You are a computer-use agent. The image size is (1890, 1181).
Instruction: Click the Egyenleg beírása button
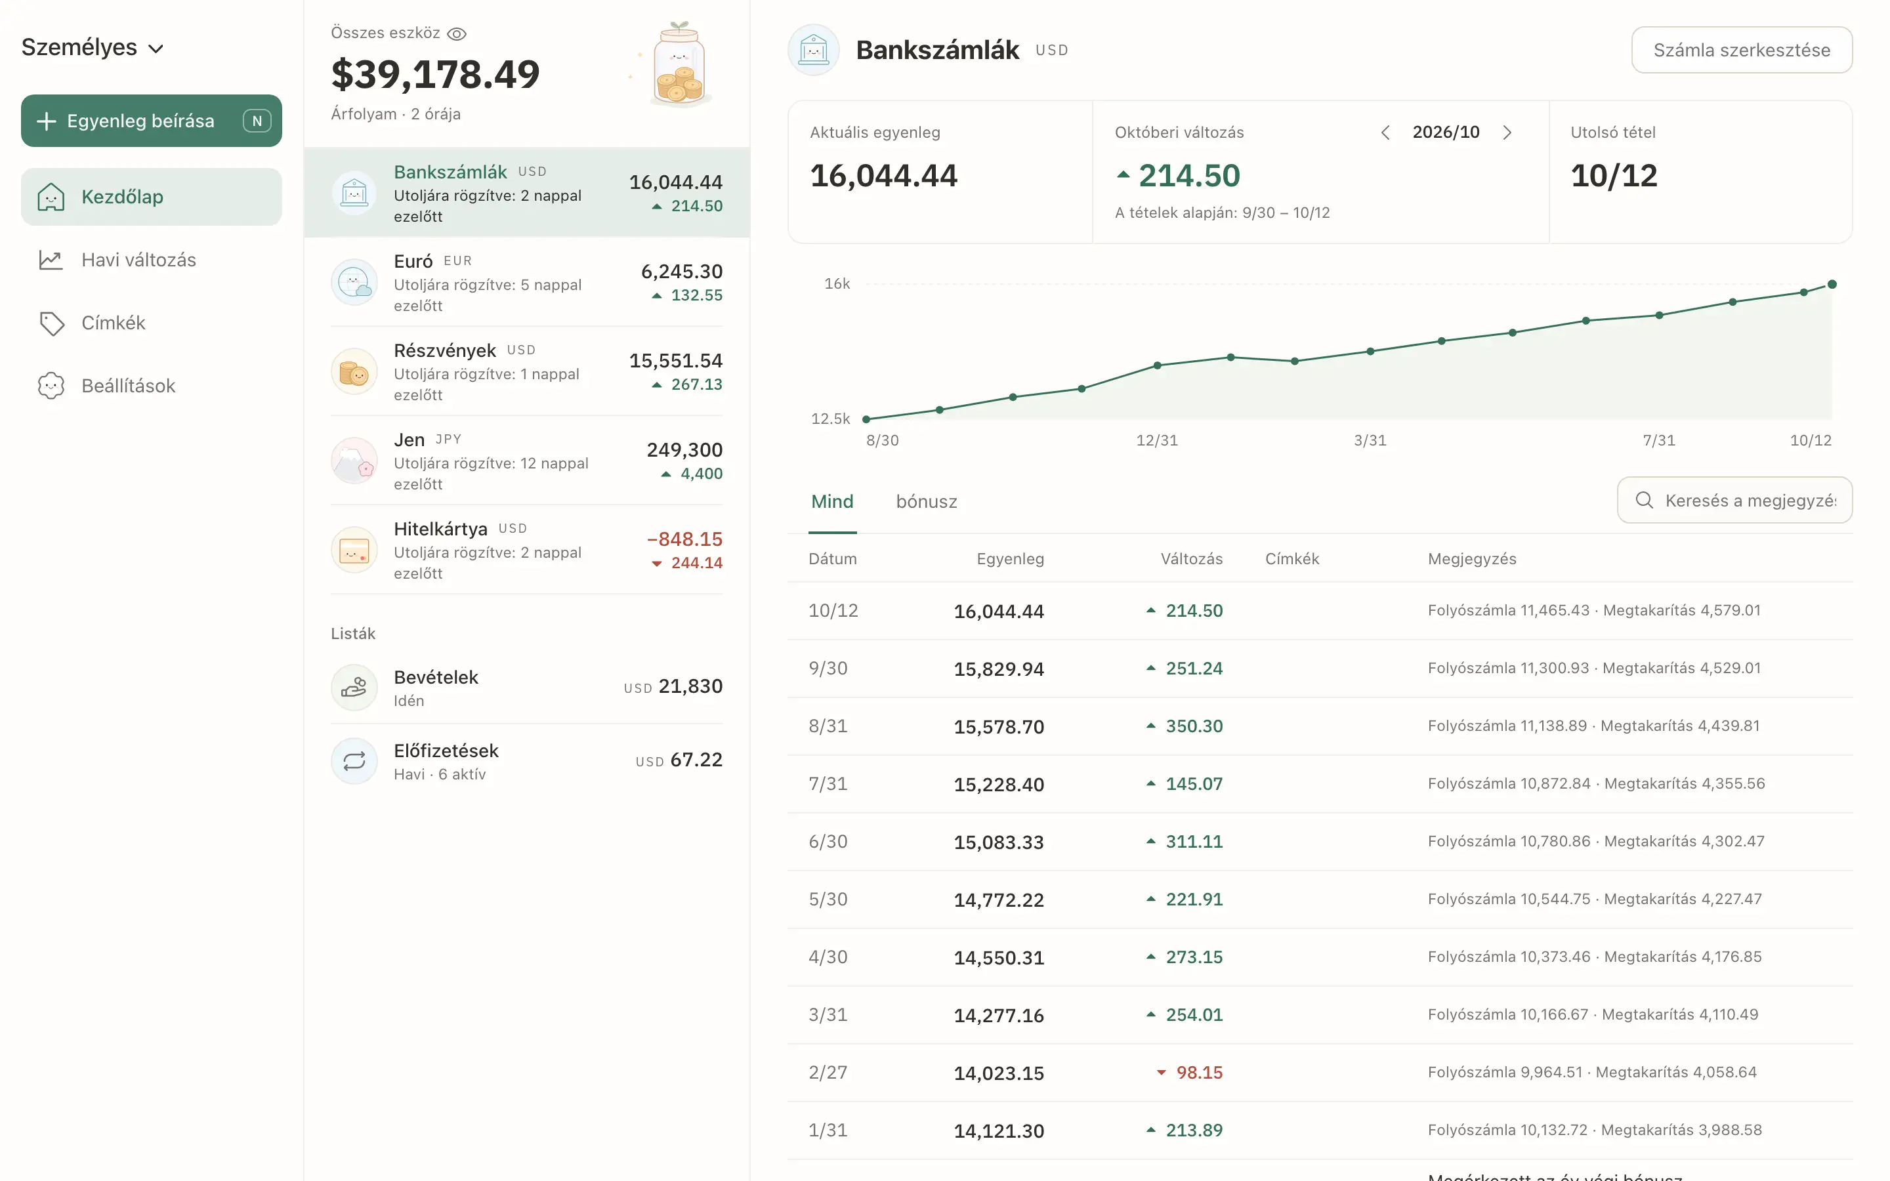pyautogui.click(x=152, y=121)
